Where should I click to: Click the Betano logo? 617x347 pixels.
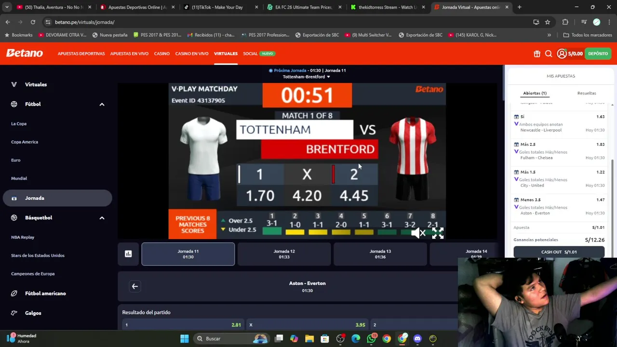click(25, 53)
